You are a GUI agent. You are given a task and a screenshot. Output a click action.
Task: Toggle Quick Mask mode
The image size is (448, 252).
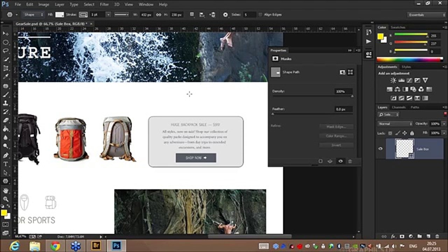pos(6,224)
